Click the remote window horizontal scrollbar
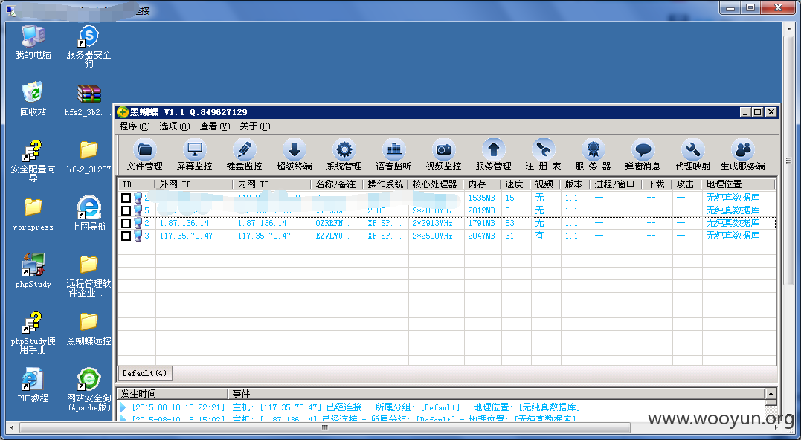This screenshot has height=440, width=801. [325, 427]
